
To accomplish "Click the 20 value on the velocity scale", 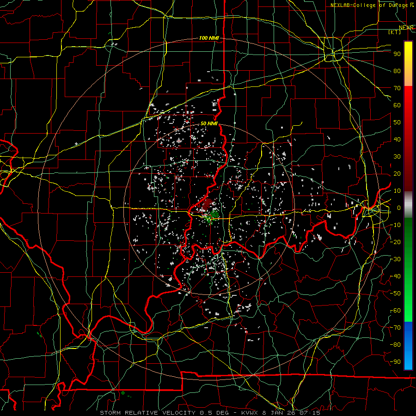I will [397, 173].
